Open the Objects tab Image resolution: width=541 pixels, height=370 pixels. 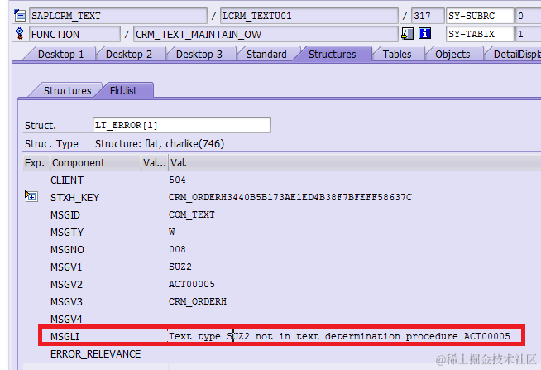pyautogui.click(x=452, y=54)
